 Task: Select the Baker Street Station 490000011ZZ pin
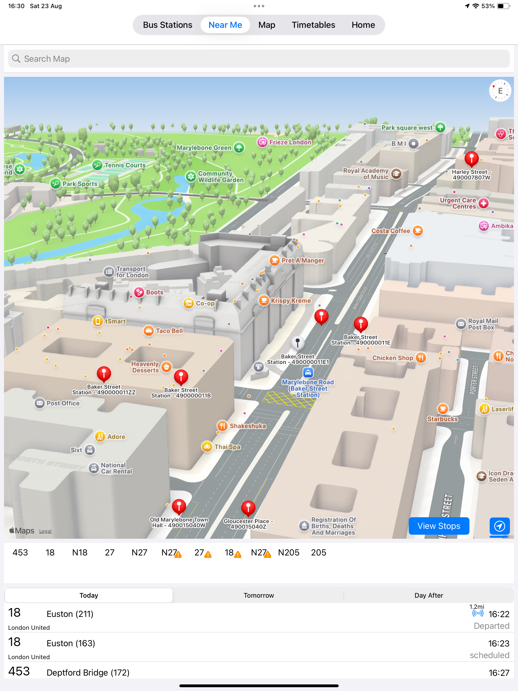pyautogui.click(x=104, y=374)
